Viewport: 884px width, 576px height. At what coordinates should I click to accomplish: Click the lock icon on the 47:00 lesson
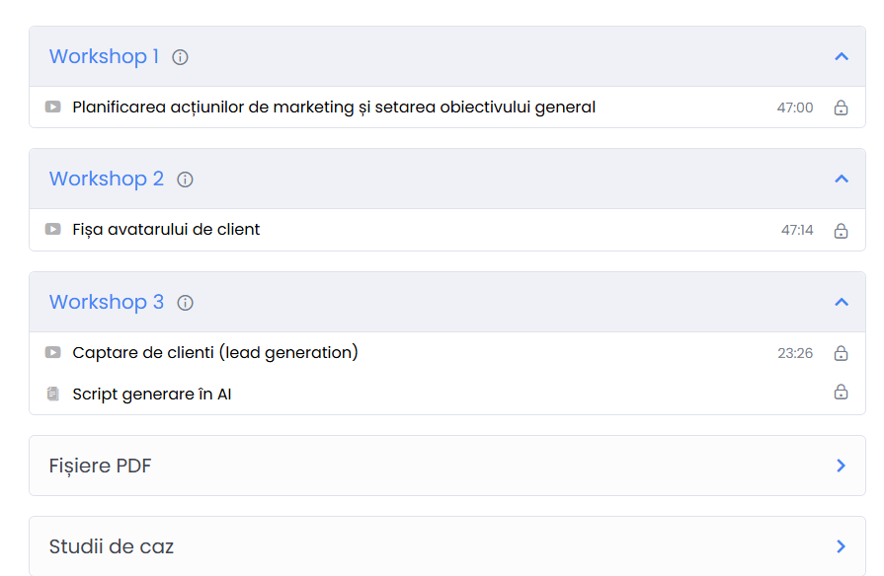(x=841, y=108)
